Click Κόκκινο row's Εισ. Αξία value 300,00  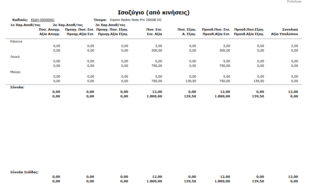tap(157, 51)
